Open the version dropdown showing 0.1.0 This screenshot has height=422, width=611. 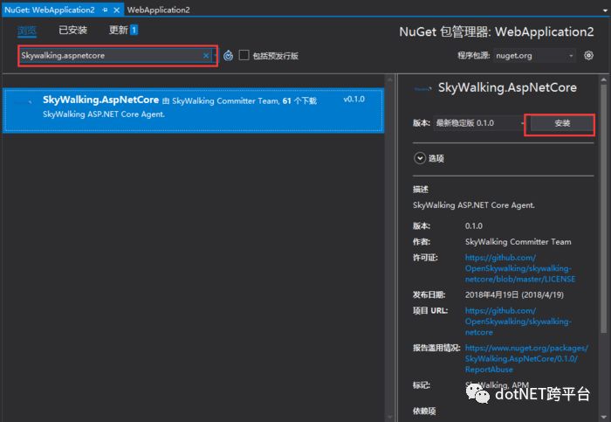pyautogui.click(x=479, y=123)
